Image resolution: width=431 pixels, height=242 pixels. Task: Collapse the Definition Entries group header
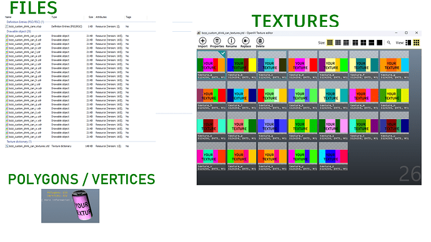point(25,22)
